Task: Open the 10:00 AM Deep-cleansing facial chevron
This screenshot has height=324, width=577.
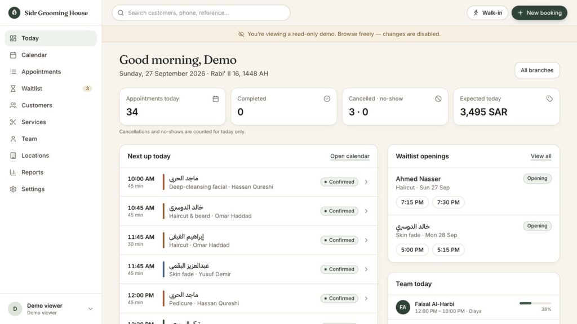Action: [366, 182]
